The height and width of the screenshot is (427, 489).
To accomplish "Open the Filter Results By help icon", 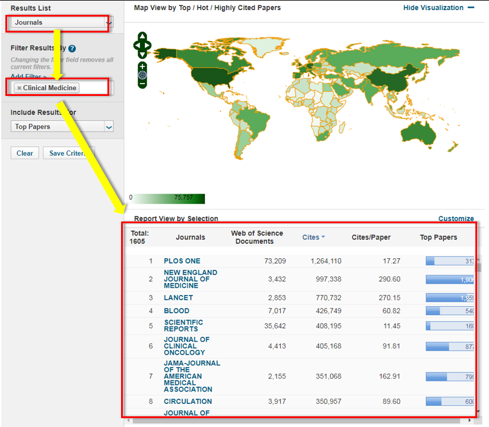I will point(72,49).
